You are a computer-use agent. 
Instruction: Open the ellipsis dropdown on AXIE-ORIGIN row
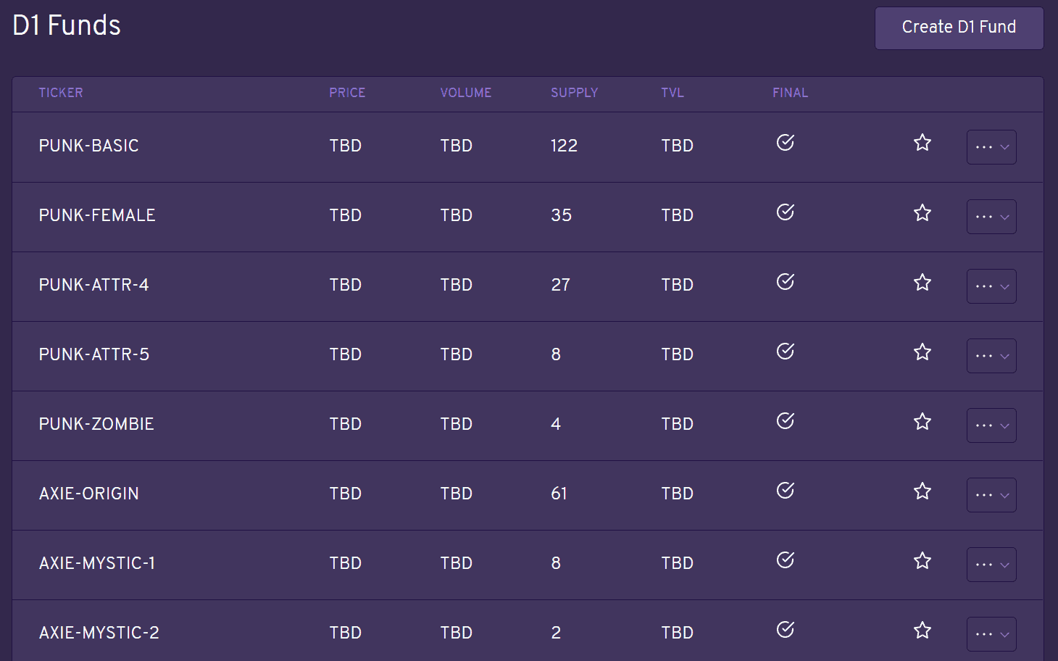(x=991, y=495)
